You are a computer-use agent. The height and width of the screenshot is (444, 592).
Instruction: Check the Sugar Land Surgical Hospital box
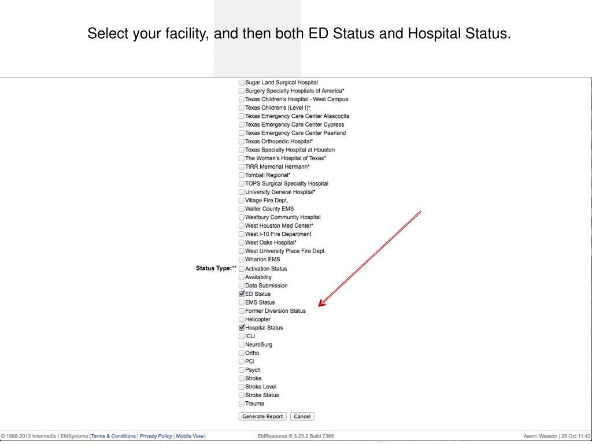pyautogui.click(x=242, y=82)
